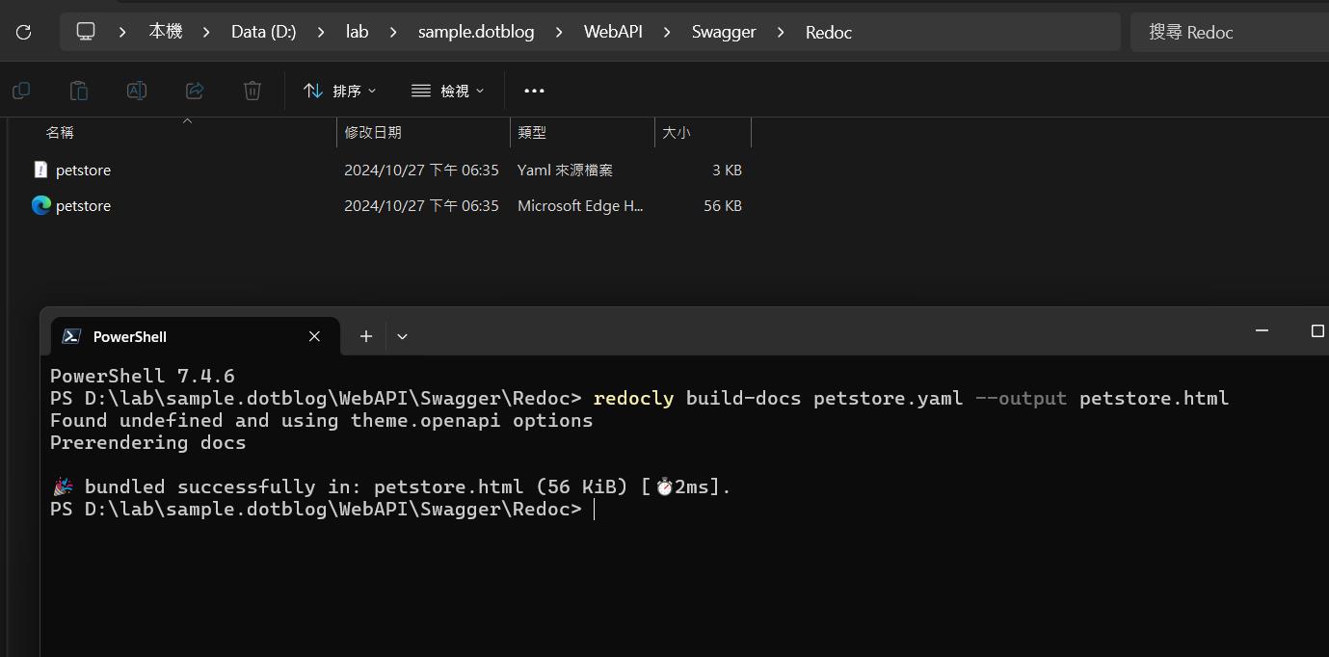1329x657 pixels.
Task: Go to WebAPI folder in breadcrumb
Action: (x=613, y=32)
